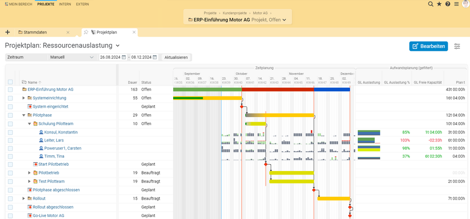Screen dimensions: 470x219
Task: Click the Rollout Gantt bar
Action: (333, 198)
